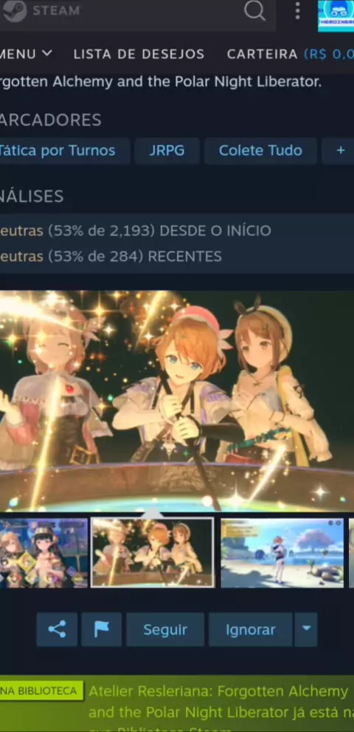This screenshot has width=354, height=732.
Task: Show more tags with plus button
Action: point(339,150)
